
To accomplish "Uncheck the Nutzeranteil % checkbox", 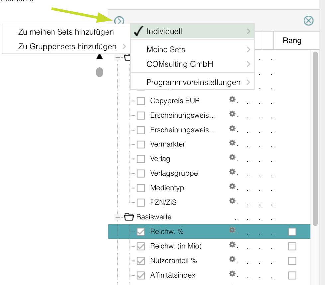I will point(141,261).
